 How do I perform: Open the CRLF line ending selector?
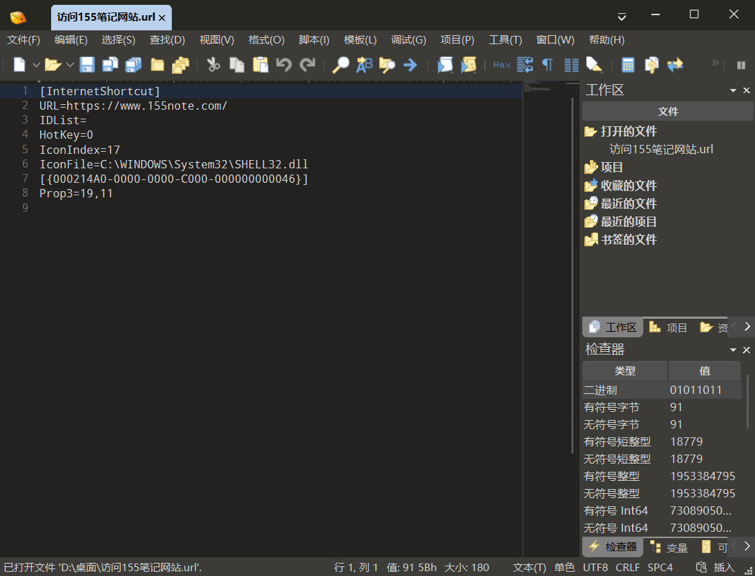(x=628, y=567)
